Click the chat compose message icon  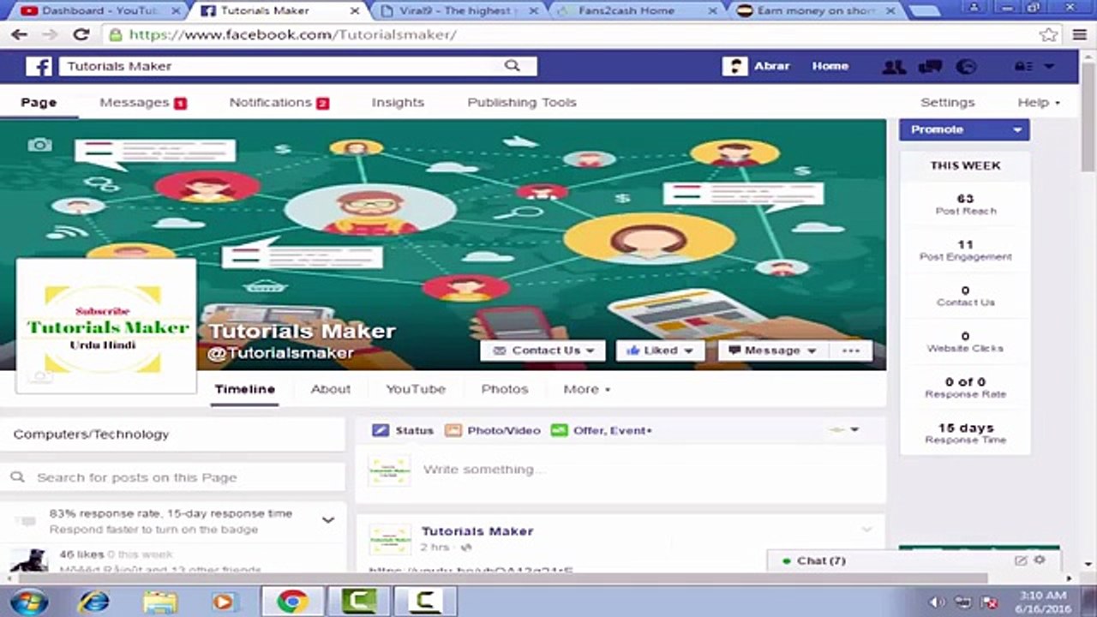pos(1021,560)
